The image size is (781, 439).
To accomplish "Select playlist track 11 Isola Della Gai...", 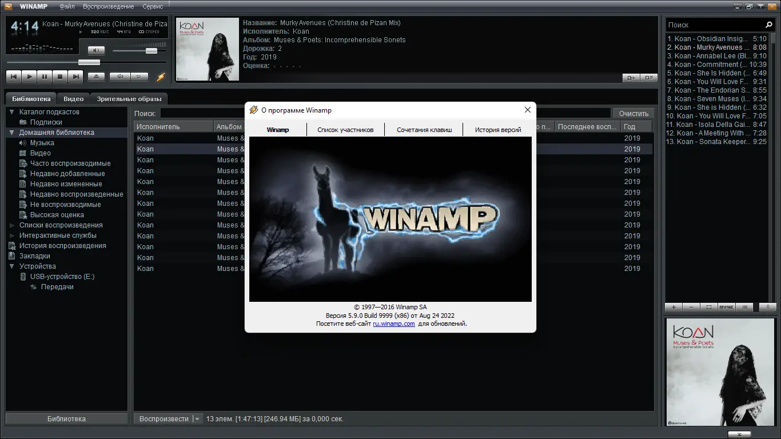I will point(717,125).
